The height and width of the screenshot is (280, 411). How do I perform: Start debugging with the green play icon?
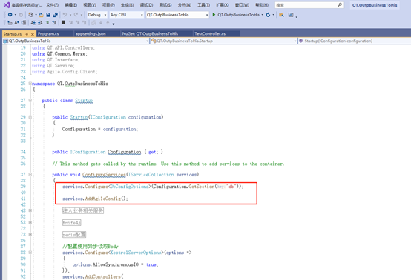(x=214, y=15)
